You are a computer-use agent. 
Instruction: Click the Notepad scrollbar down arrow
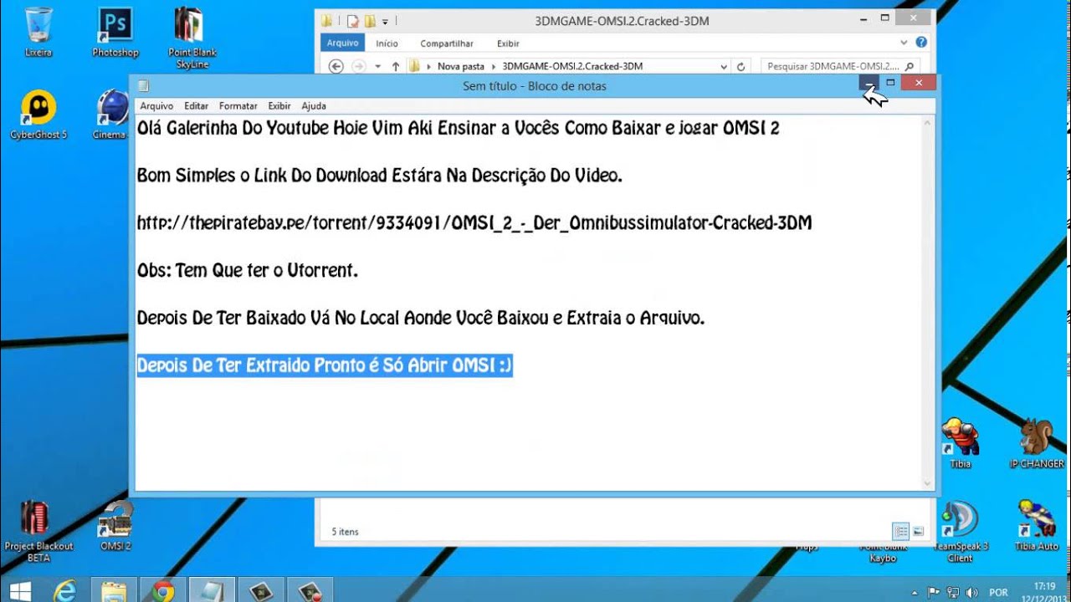click(x=927, y=482)
